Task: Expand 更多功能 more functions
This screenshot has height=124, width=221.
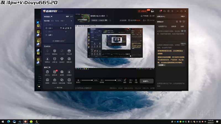Action: tap(58, 88)
